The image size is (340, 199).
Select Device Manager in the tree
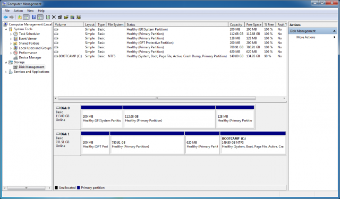tap(30, 58)
